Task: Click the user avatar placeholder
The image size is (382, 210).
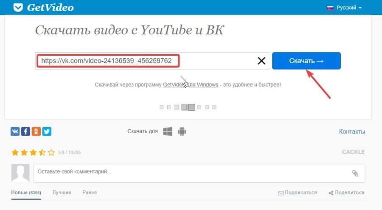Action: point(20,173)
